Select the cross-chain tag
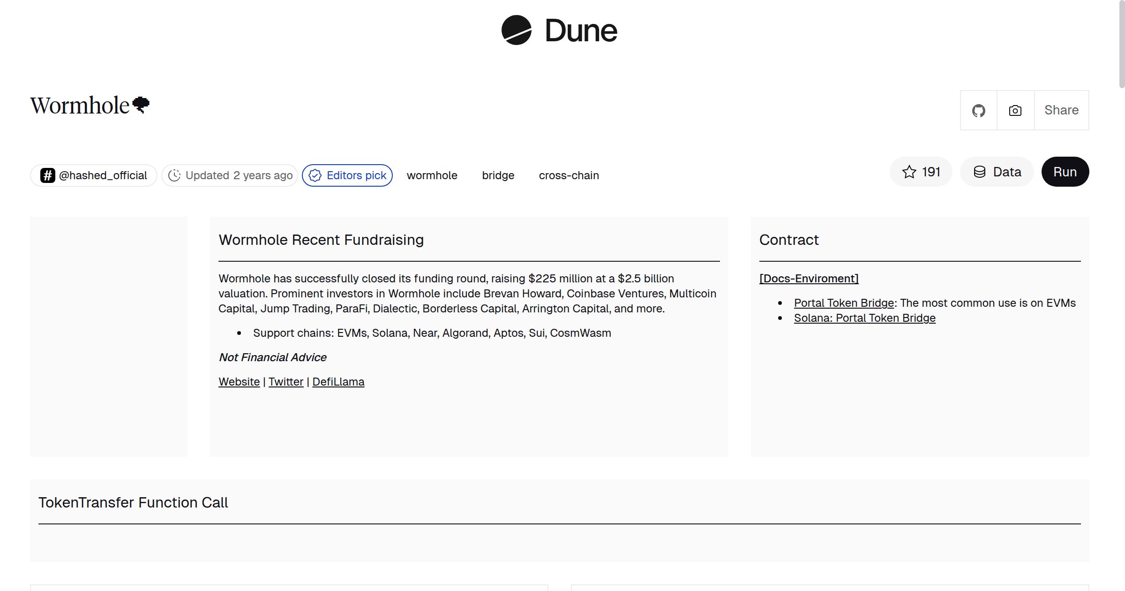The height and width of the screenshot is (591, 1125). pyautogui.click(x=569, y=175)
